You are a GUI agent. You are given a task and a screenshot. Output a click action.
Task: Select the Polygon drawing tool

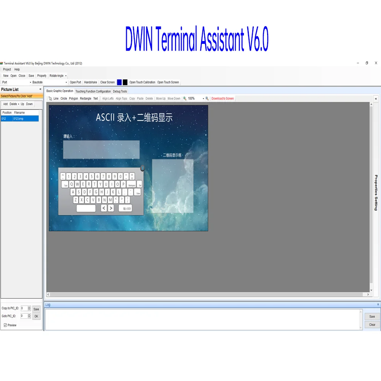coord(74,98)
